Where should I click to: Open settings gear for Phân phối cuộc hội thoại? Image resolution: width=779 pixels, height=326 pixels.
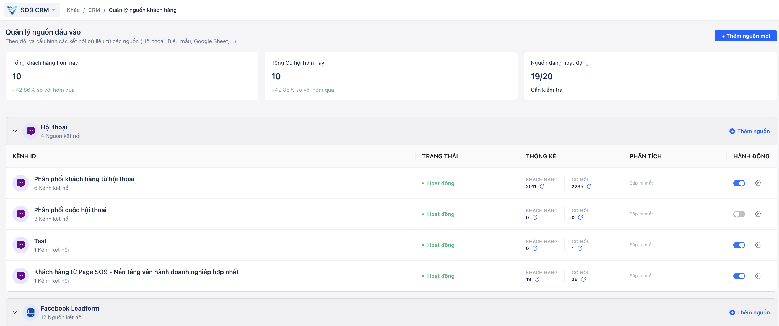[758, 214]
